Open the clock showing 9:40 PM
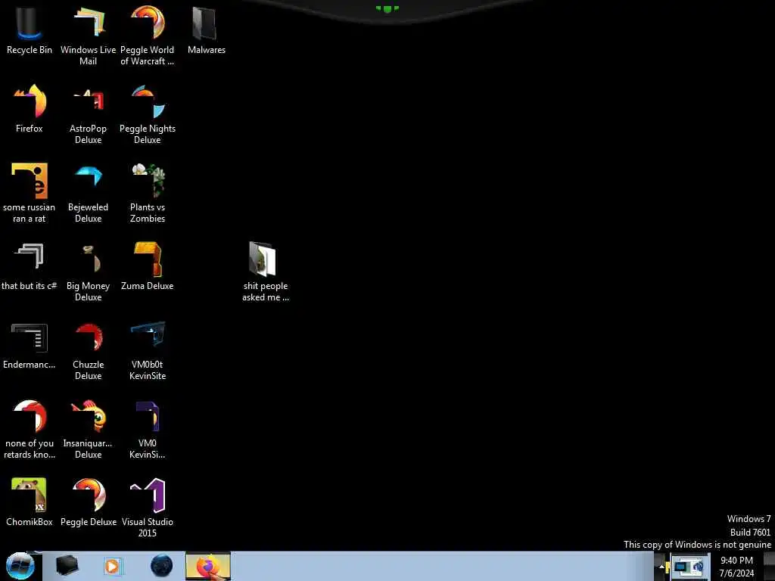 [x=736, y=567]
